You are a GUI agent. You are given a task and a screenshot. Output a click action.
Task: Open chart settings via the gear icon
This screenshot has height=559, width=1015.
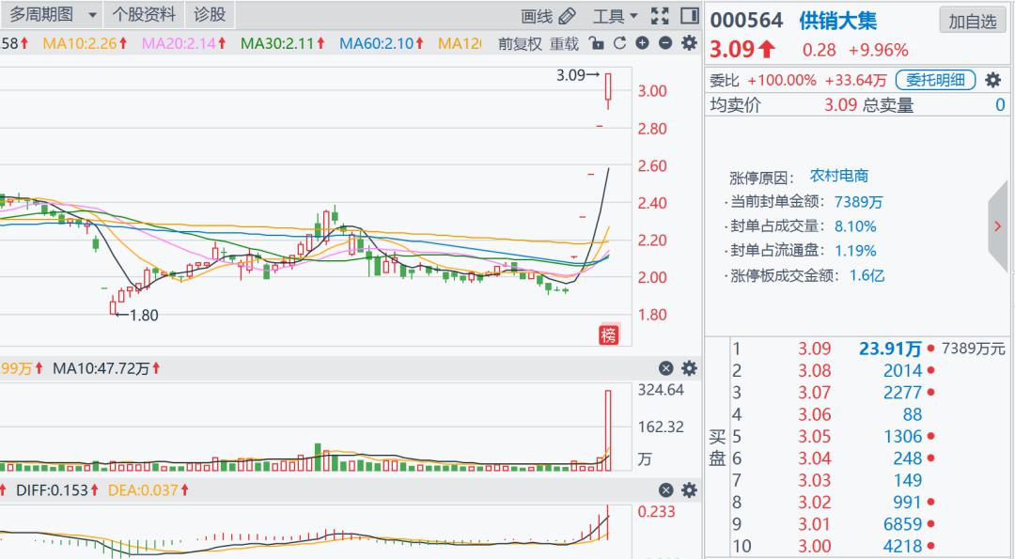point(688,43)
